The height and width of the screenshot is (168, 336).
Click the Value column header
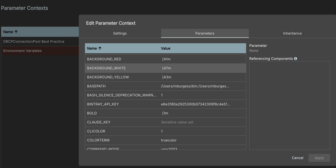point(166,48)
